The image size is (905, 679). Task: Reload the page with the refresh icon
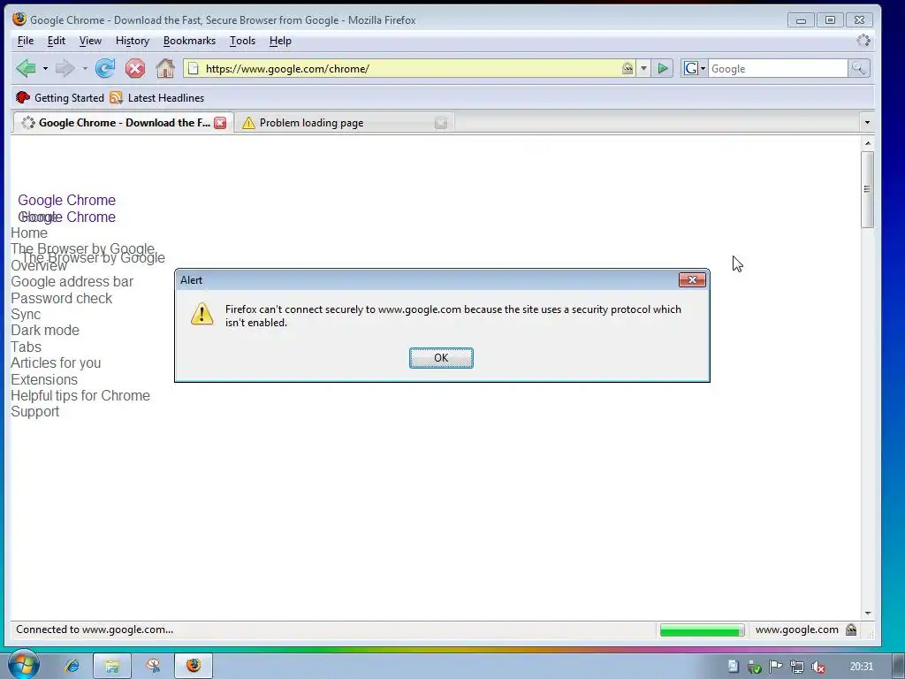pyautogui.click(x=105, y=68)
